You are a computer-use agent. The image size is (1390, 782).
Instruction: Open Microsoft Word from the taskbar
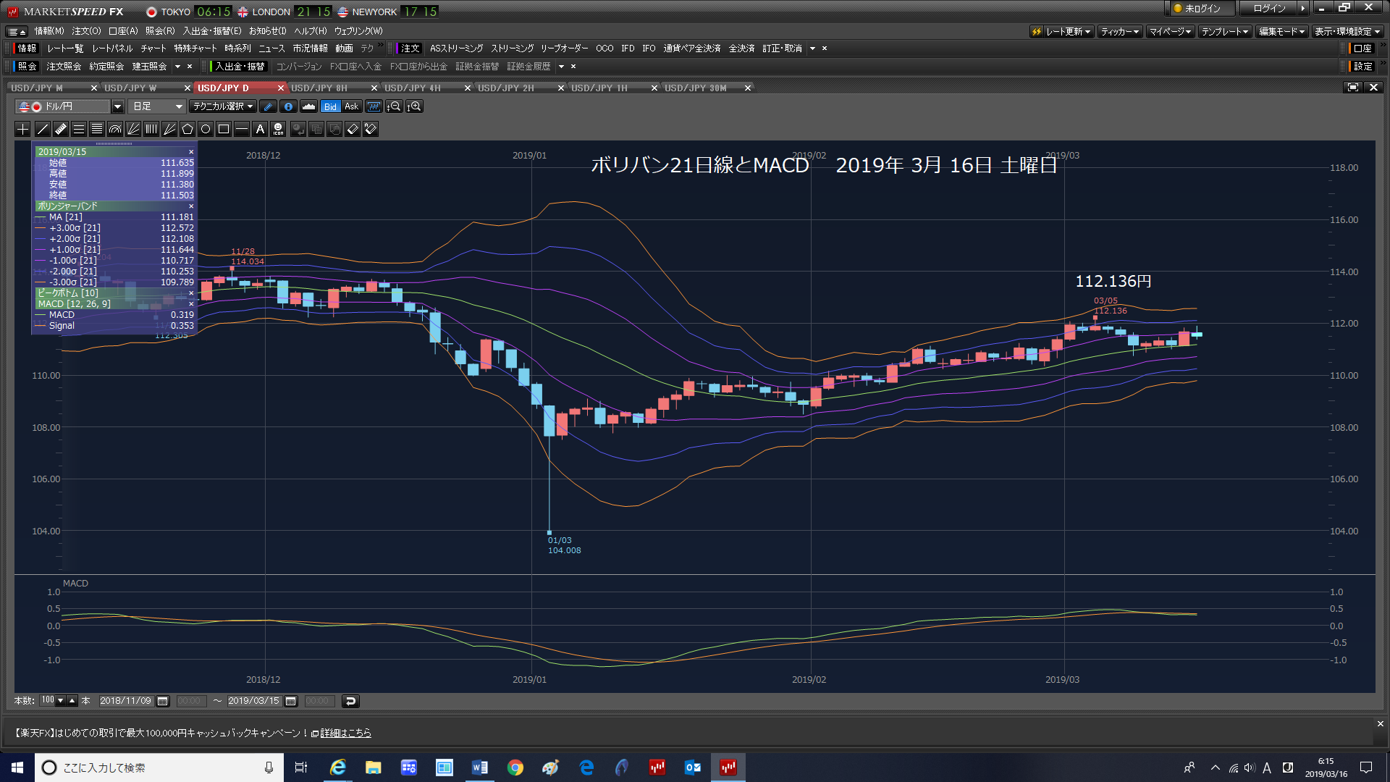coord(479,768)
